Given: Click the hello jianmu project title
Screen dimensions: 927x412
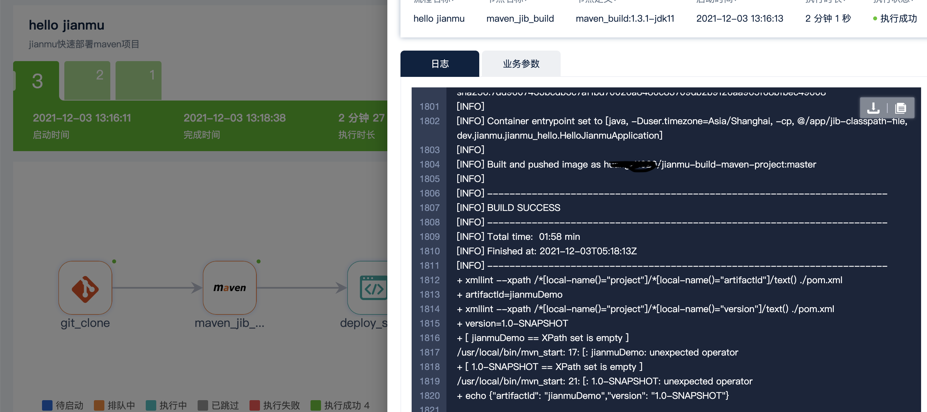Looking at the screenshot, I should click(x=67, y=25).
